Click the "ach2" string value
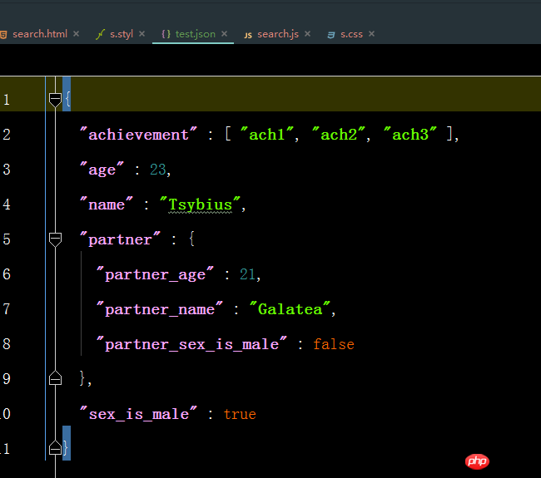This screenshot has height=478, width=541. pyautogui.click(x=339, y=134)
